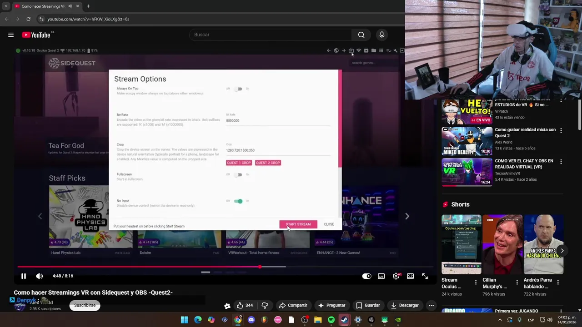Open the Como grabar realidad mixta thumbnail
The width and height of the screenshot is (582, 327).
(x=467, y=141)
